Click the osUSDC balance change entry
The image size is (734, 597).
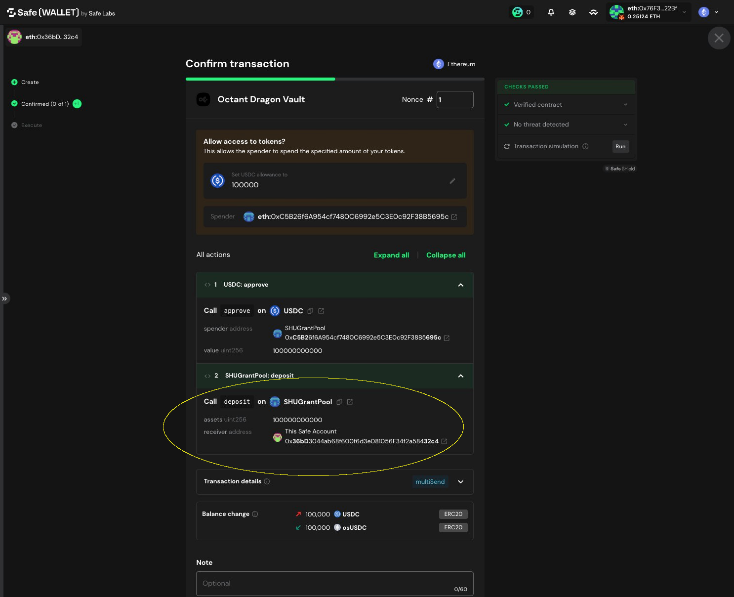click(x=331, y=527)
